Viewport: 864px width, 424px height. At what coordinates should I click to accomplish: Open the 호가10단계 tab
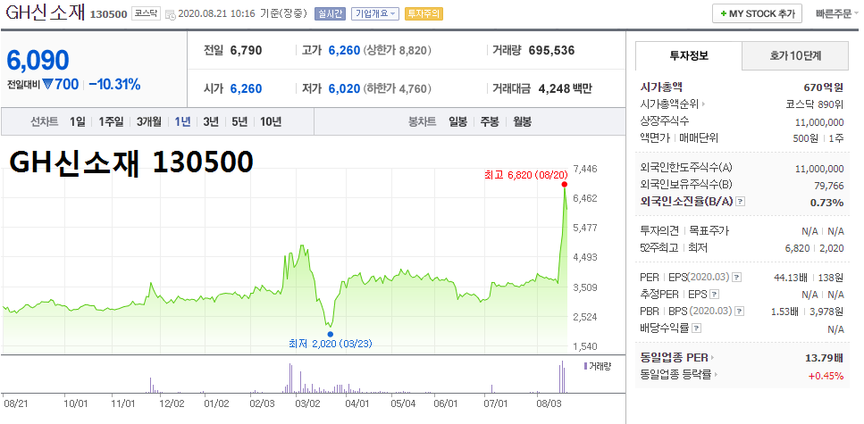(795, 55)
